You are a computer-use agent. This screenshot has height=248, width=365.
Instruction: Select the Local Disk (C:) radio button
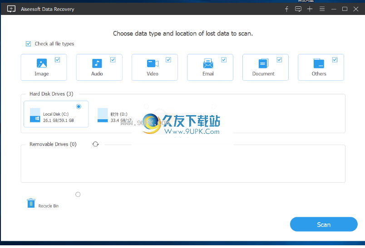(x=79, y=107)
